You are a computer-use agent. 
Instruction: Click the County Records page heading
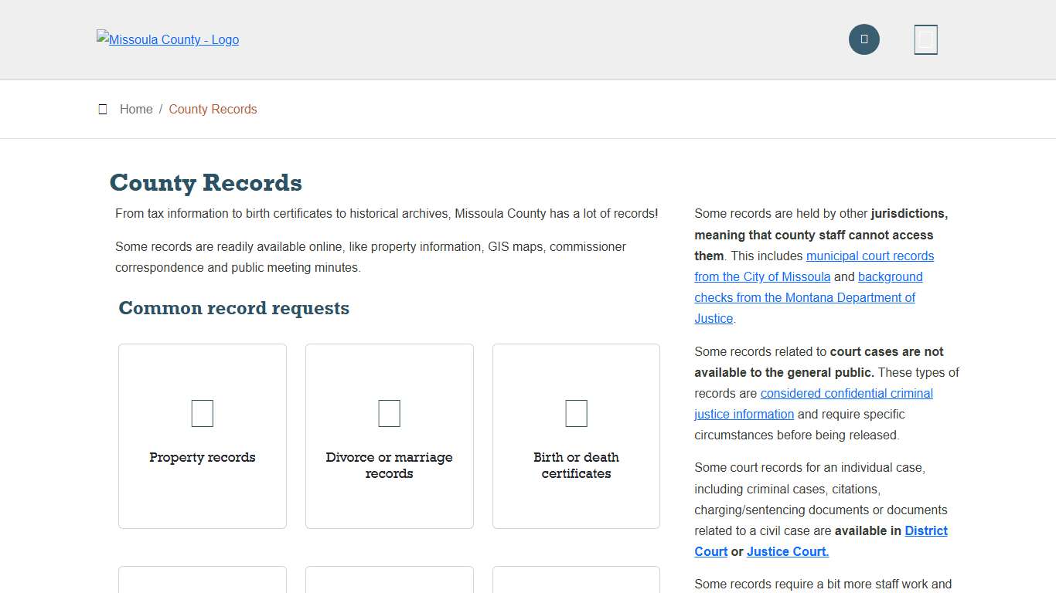[206, 183]
